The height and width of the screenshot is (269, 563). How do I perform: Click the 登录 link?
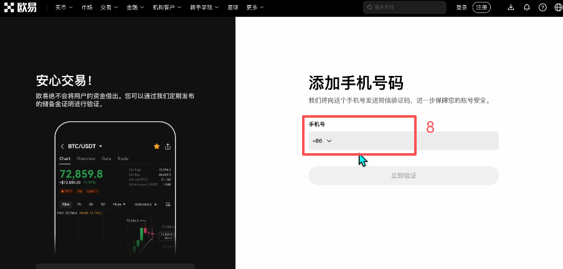(x=461, y=7)
